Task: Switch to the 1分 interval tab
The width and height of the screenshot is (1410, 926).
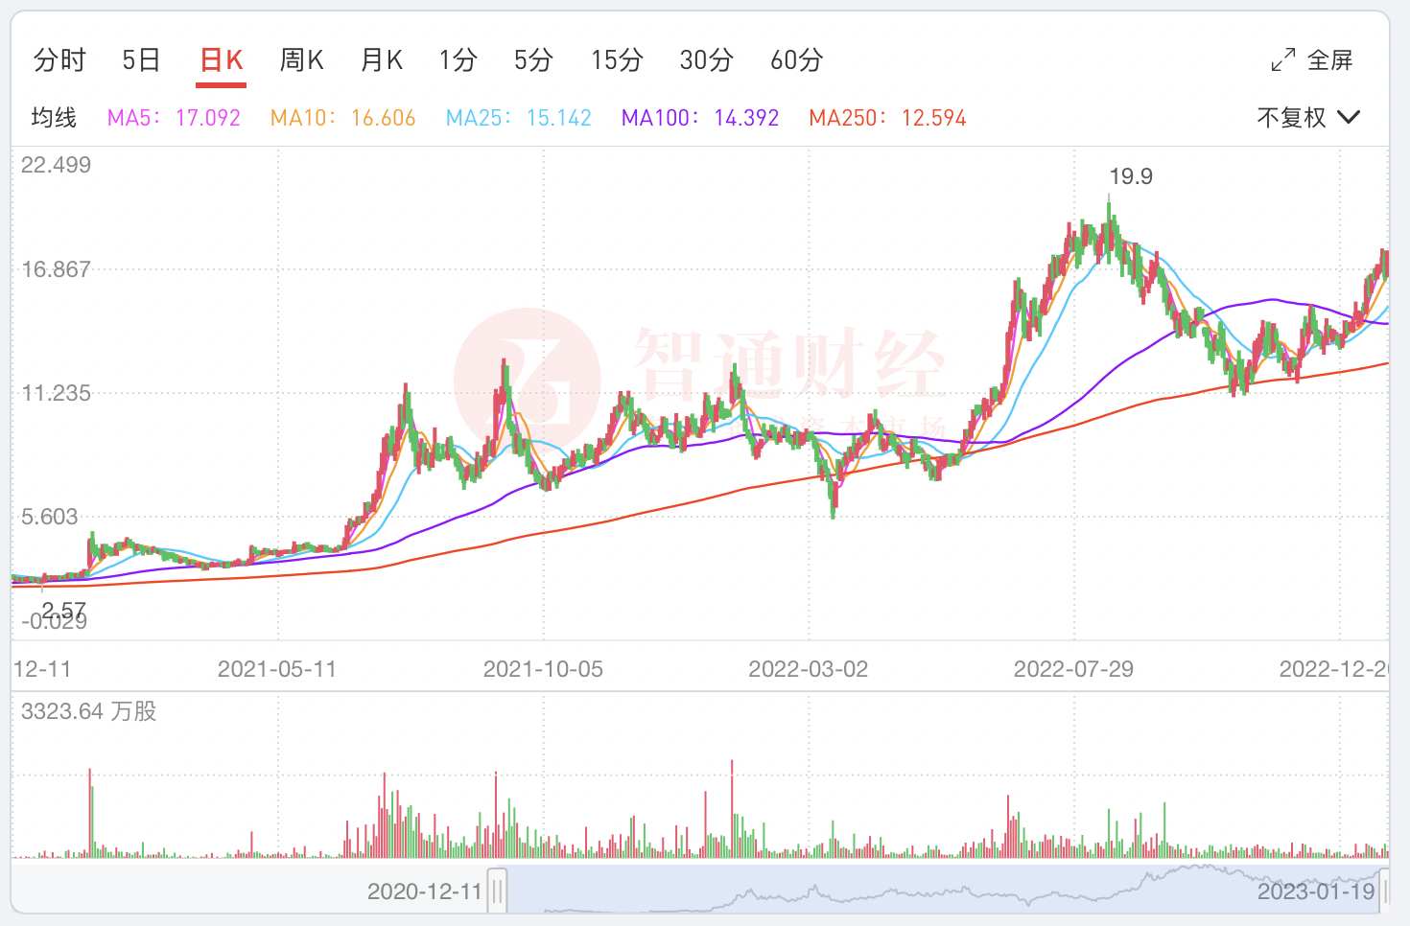Action: point(458,60)
